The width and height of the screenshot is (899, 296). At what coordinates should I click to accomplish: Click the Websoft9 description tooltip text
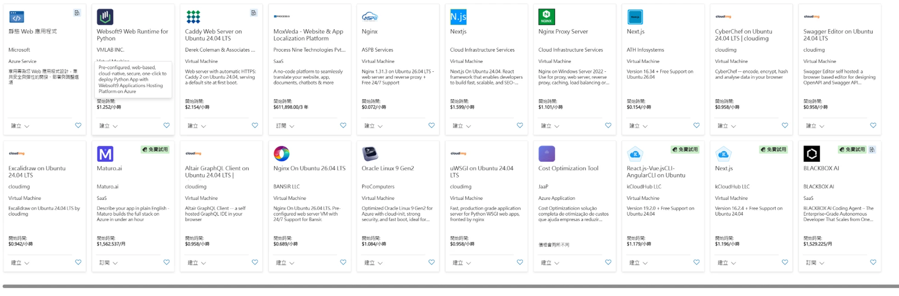click(133, 79)
